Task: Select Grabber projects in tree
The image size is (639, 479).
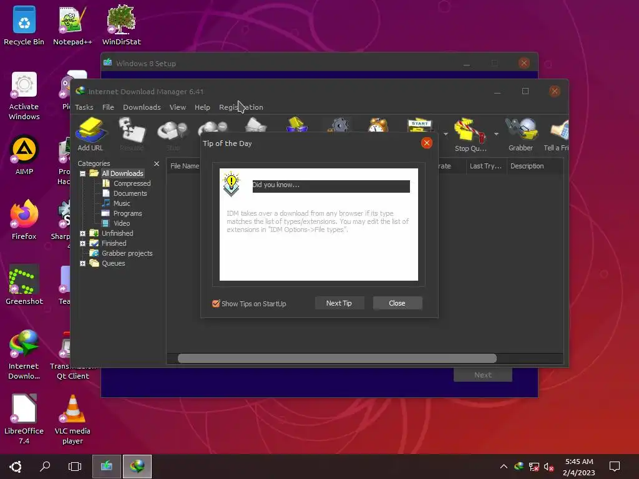Action: pyautogui.click(x=127, y=253)
